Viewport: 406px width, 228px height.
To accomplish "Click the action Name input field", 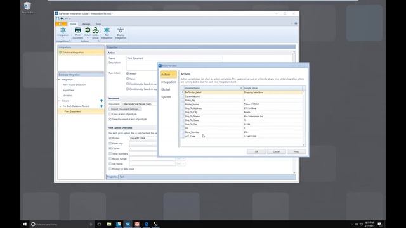I will 174,58.
